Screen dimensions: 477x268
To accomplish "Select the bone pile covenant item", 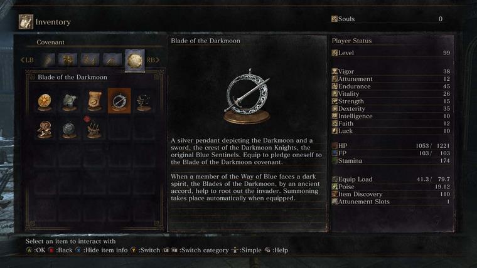I will [x=45, y=128].
